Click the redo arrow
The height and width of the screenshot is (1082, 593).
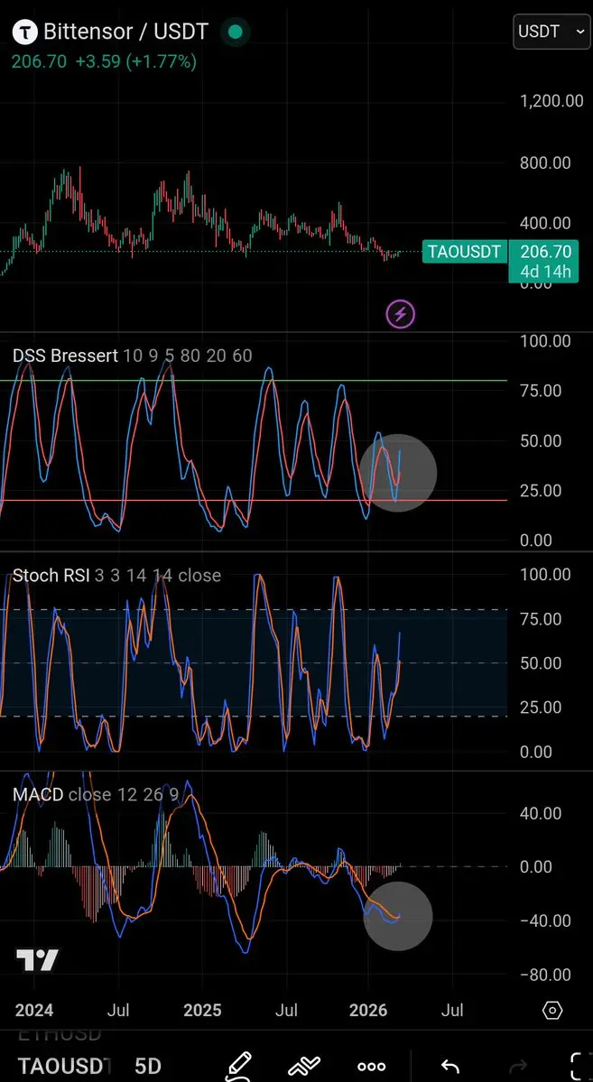click(x=518, y=1067)
